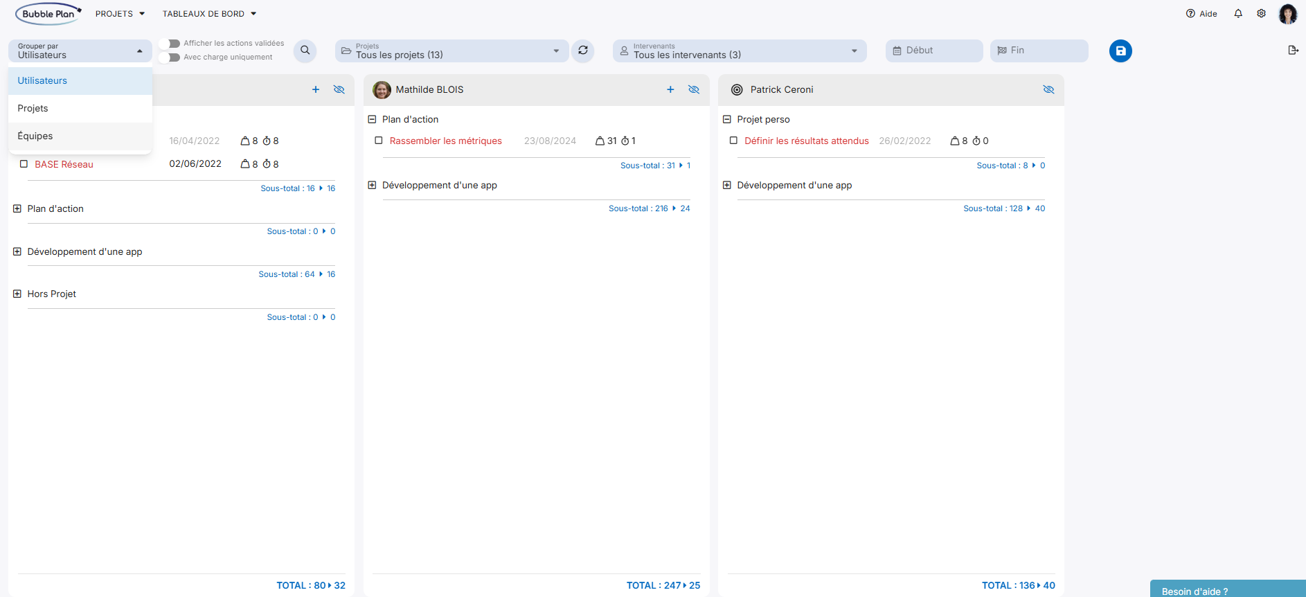Check Définir les résultats attendus box
This screenshot has height=597, width=1306.
733,141
